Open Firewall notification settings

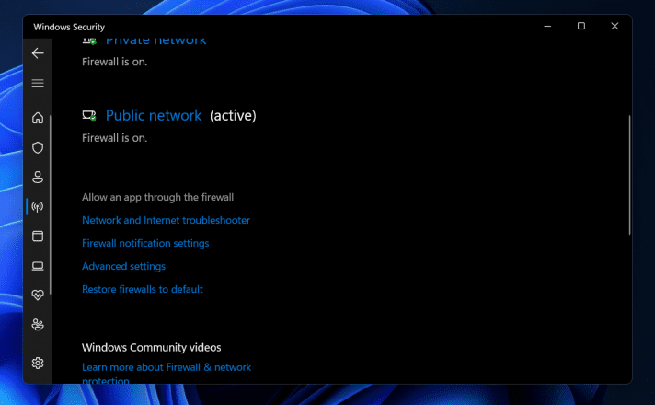tap(145, 243)
